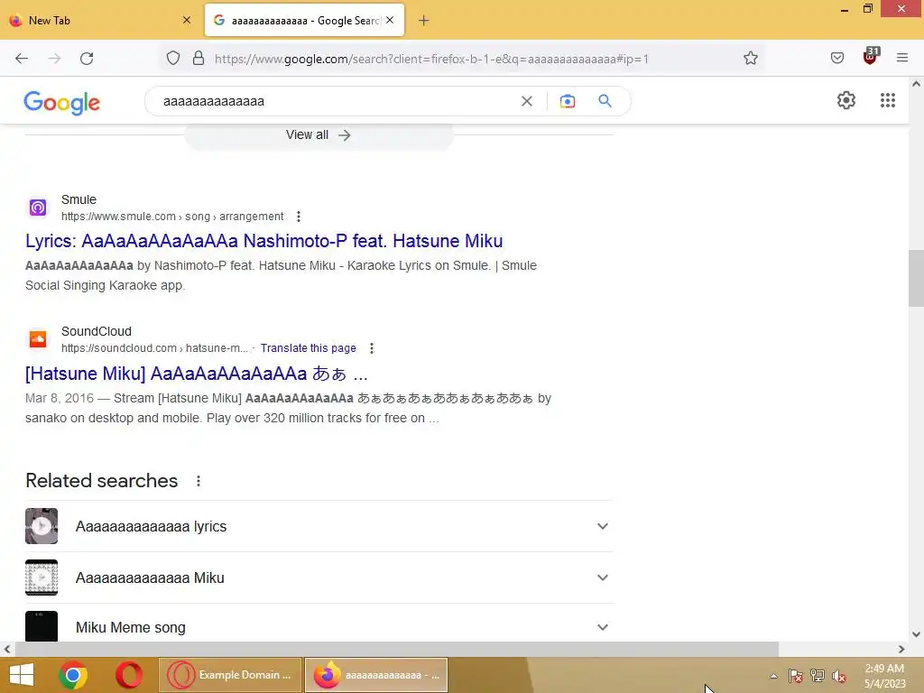Close the New Tab tab
This screenshot has height=693, width=924.
tap(187, 20)
